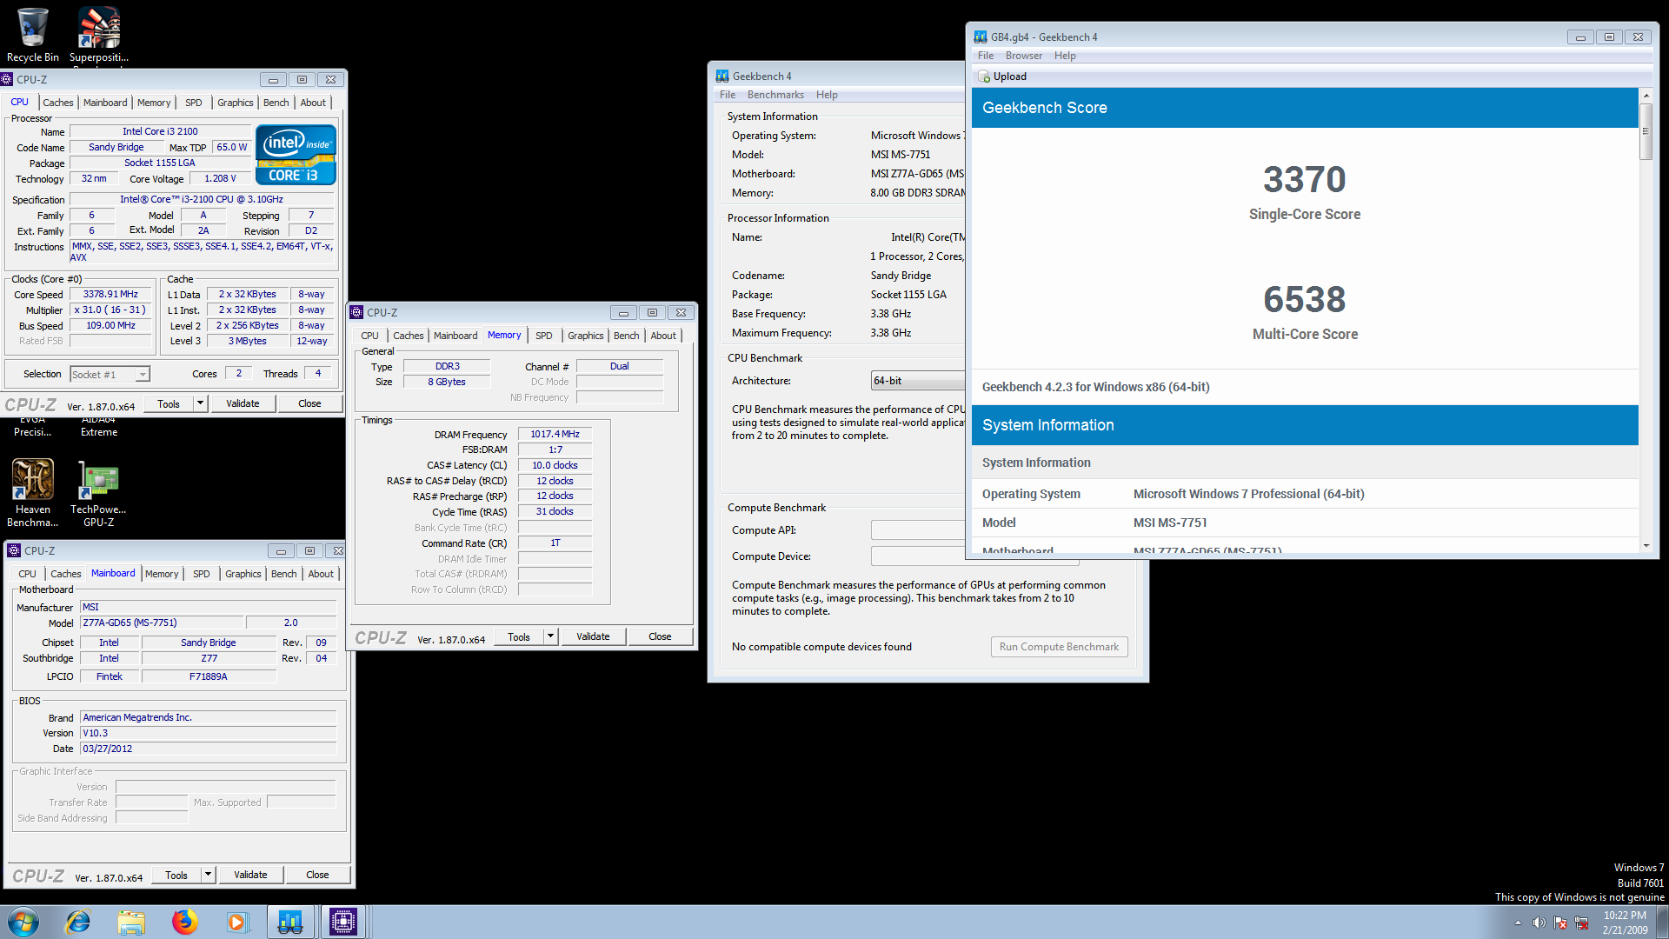Click the Upload icon in Geekbench results
Screen dimensions: 1669x939
(984, 77)
